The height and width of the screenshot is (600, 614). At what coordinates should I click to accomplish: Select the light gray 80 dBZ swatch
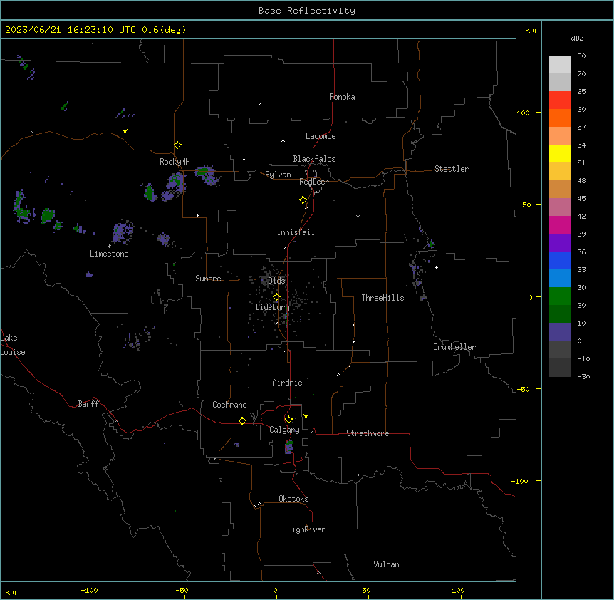pos(560,65)
